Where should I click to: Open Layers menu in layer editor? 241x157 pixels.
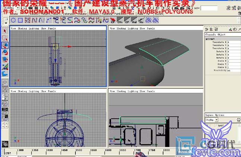[209, 115]
